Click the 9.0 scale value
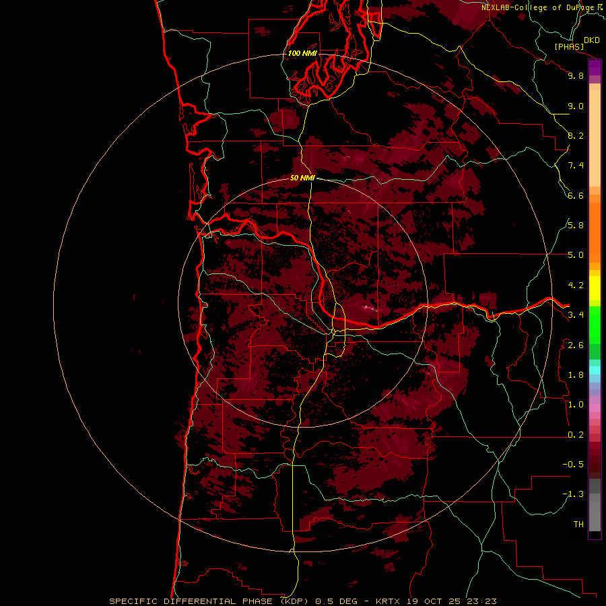The height and width of the screenshot is (606, 606). 576,106
